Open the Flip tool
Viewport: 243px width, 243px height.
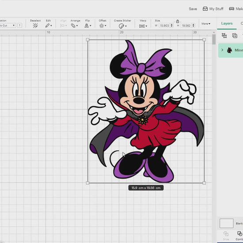87,26
